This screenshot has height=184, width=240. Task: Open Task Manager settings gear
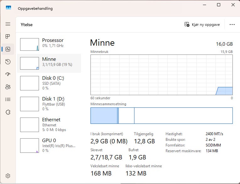[8, 176]
